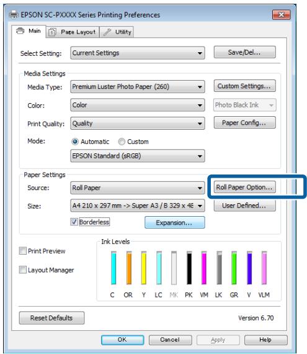Open the Photo Black Ink dropdown

[245, 105]
